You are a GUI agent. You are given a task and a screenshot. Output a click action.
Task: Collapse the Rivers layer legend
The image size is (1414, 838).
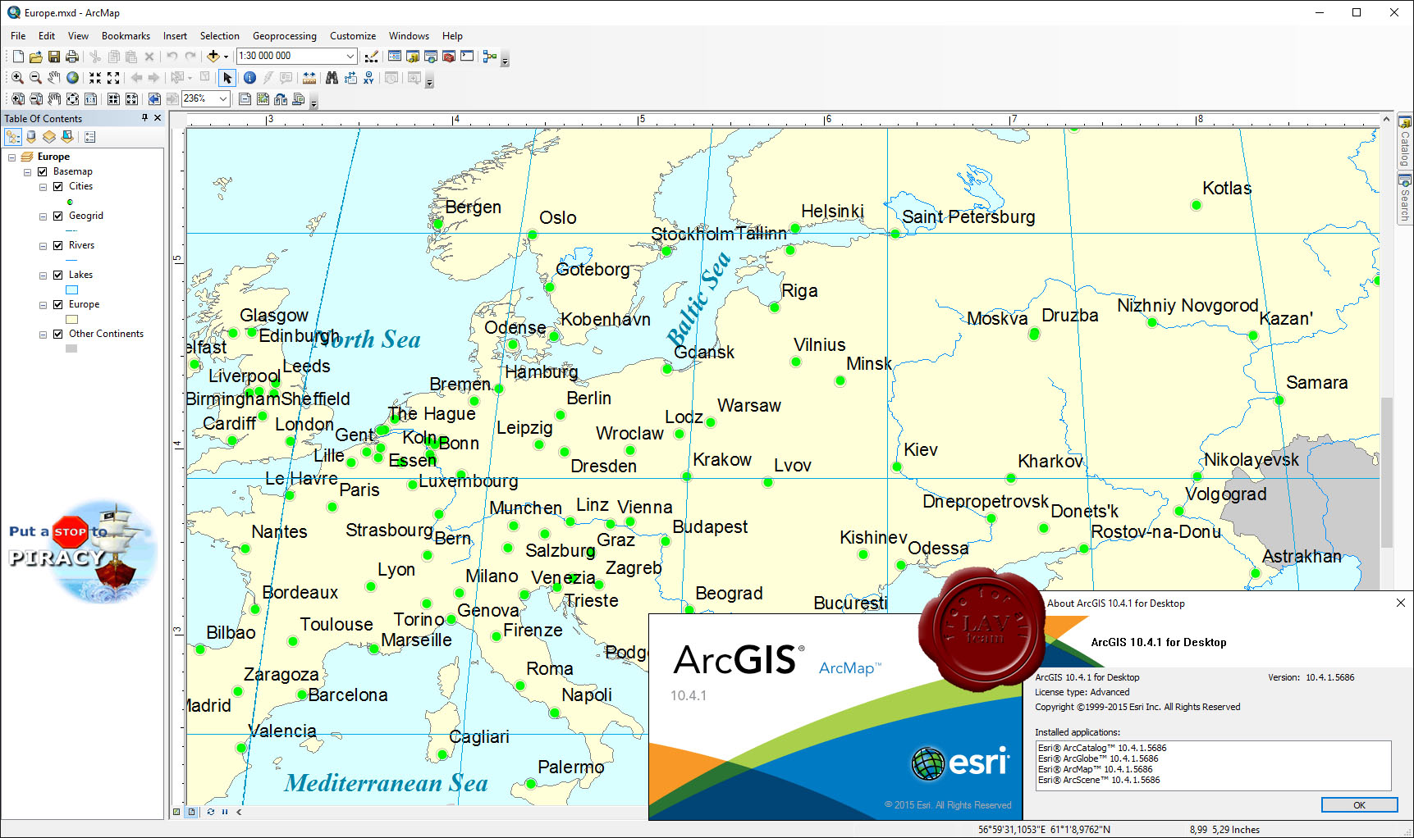43,246
